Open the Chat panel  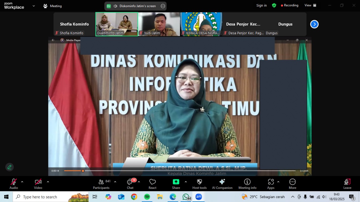[130, 184]
